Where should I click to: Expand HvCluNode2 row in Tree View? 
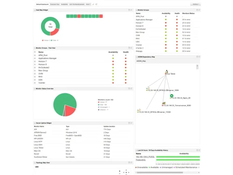pyautogui.click(x=35, y=68)
